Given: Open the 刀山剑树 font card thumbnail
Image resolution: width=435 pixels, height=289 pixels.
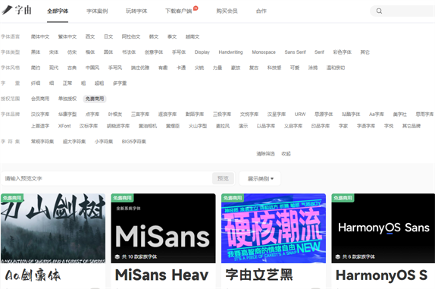Looking at the screenshot, I should click(x=53, y=228).
